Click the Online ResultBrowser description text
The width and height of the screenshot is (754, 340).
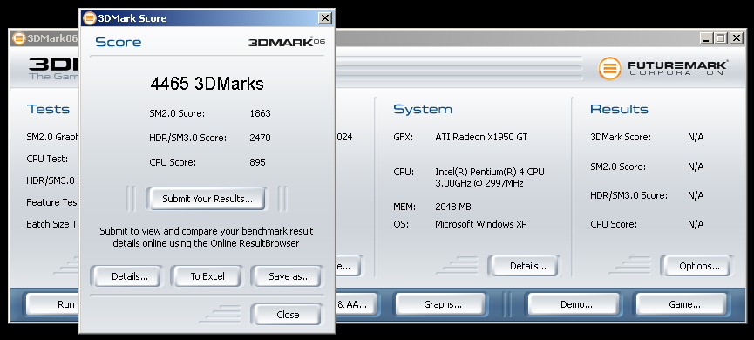[207, 237]
